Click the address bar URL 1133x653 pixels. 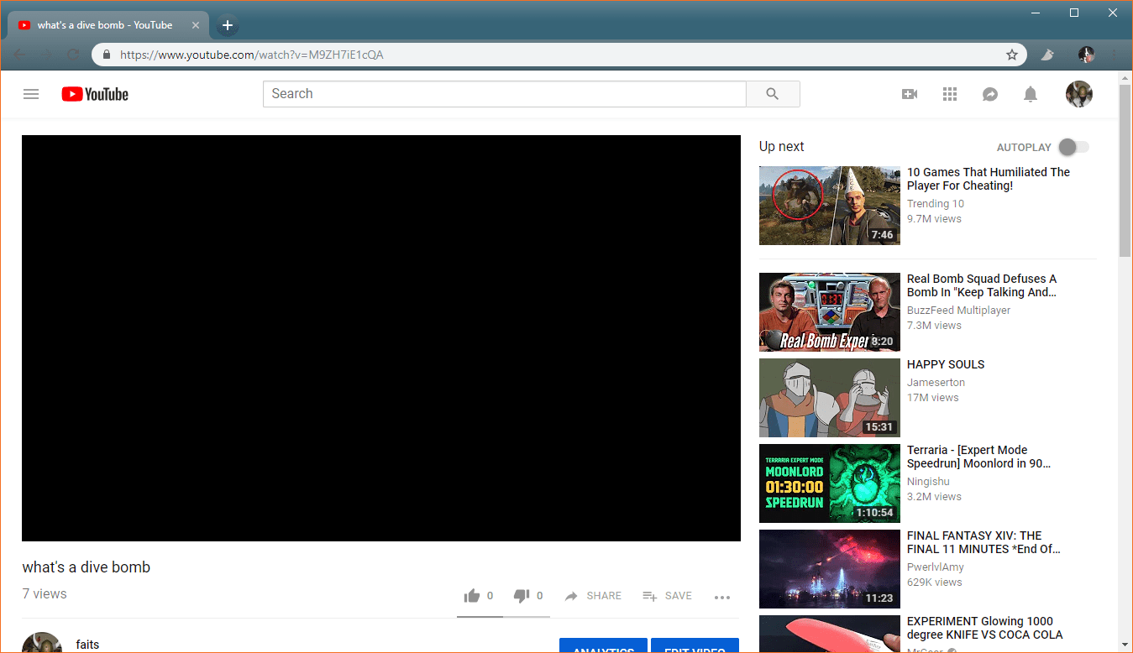click(252, 55)
